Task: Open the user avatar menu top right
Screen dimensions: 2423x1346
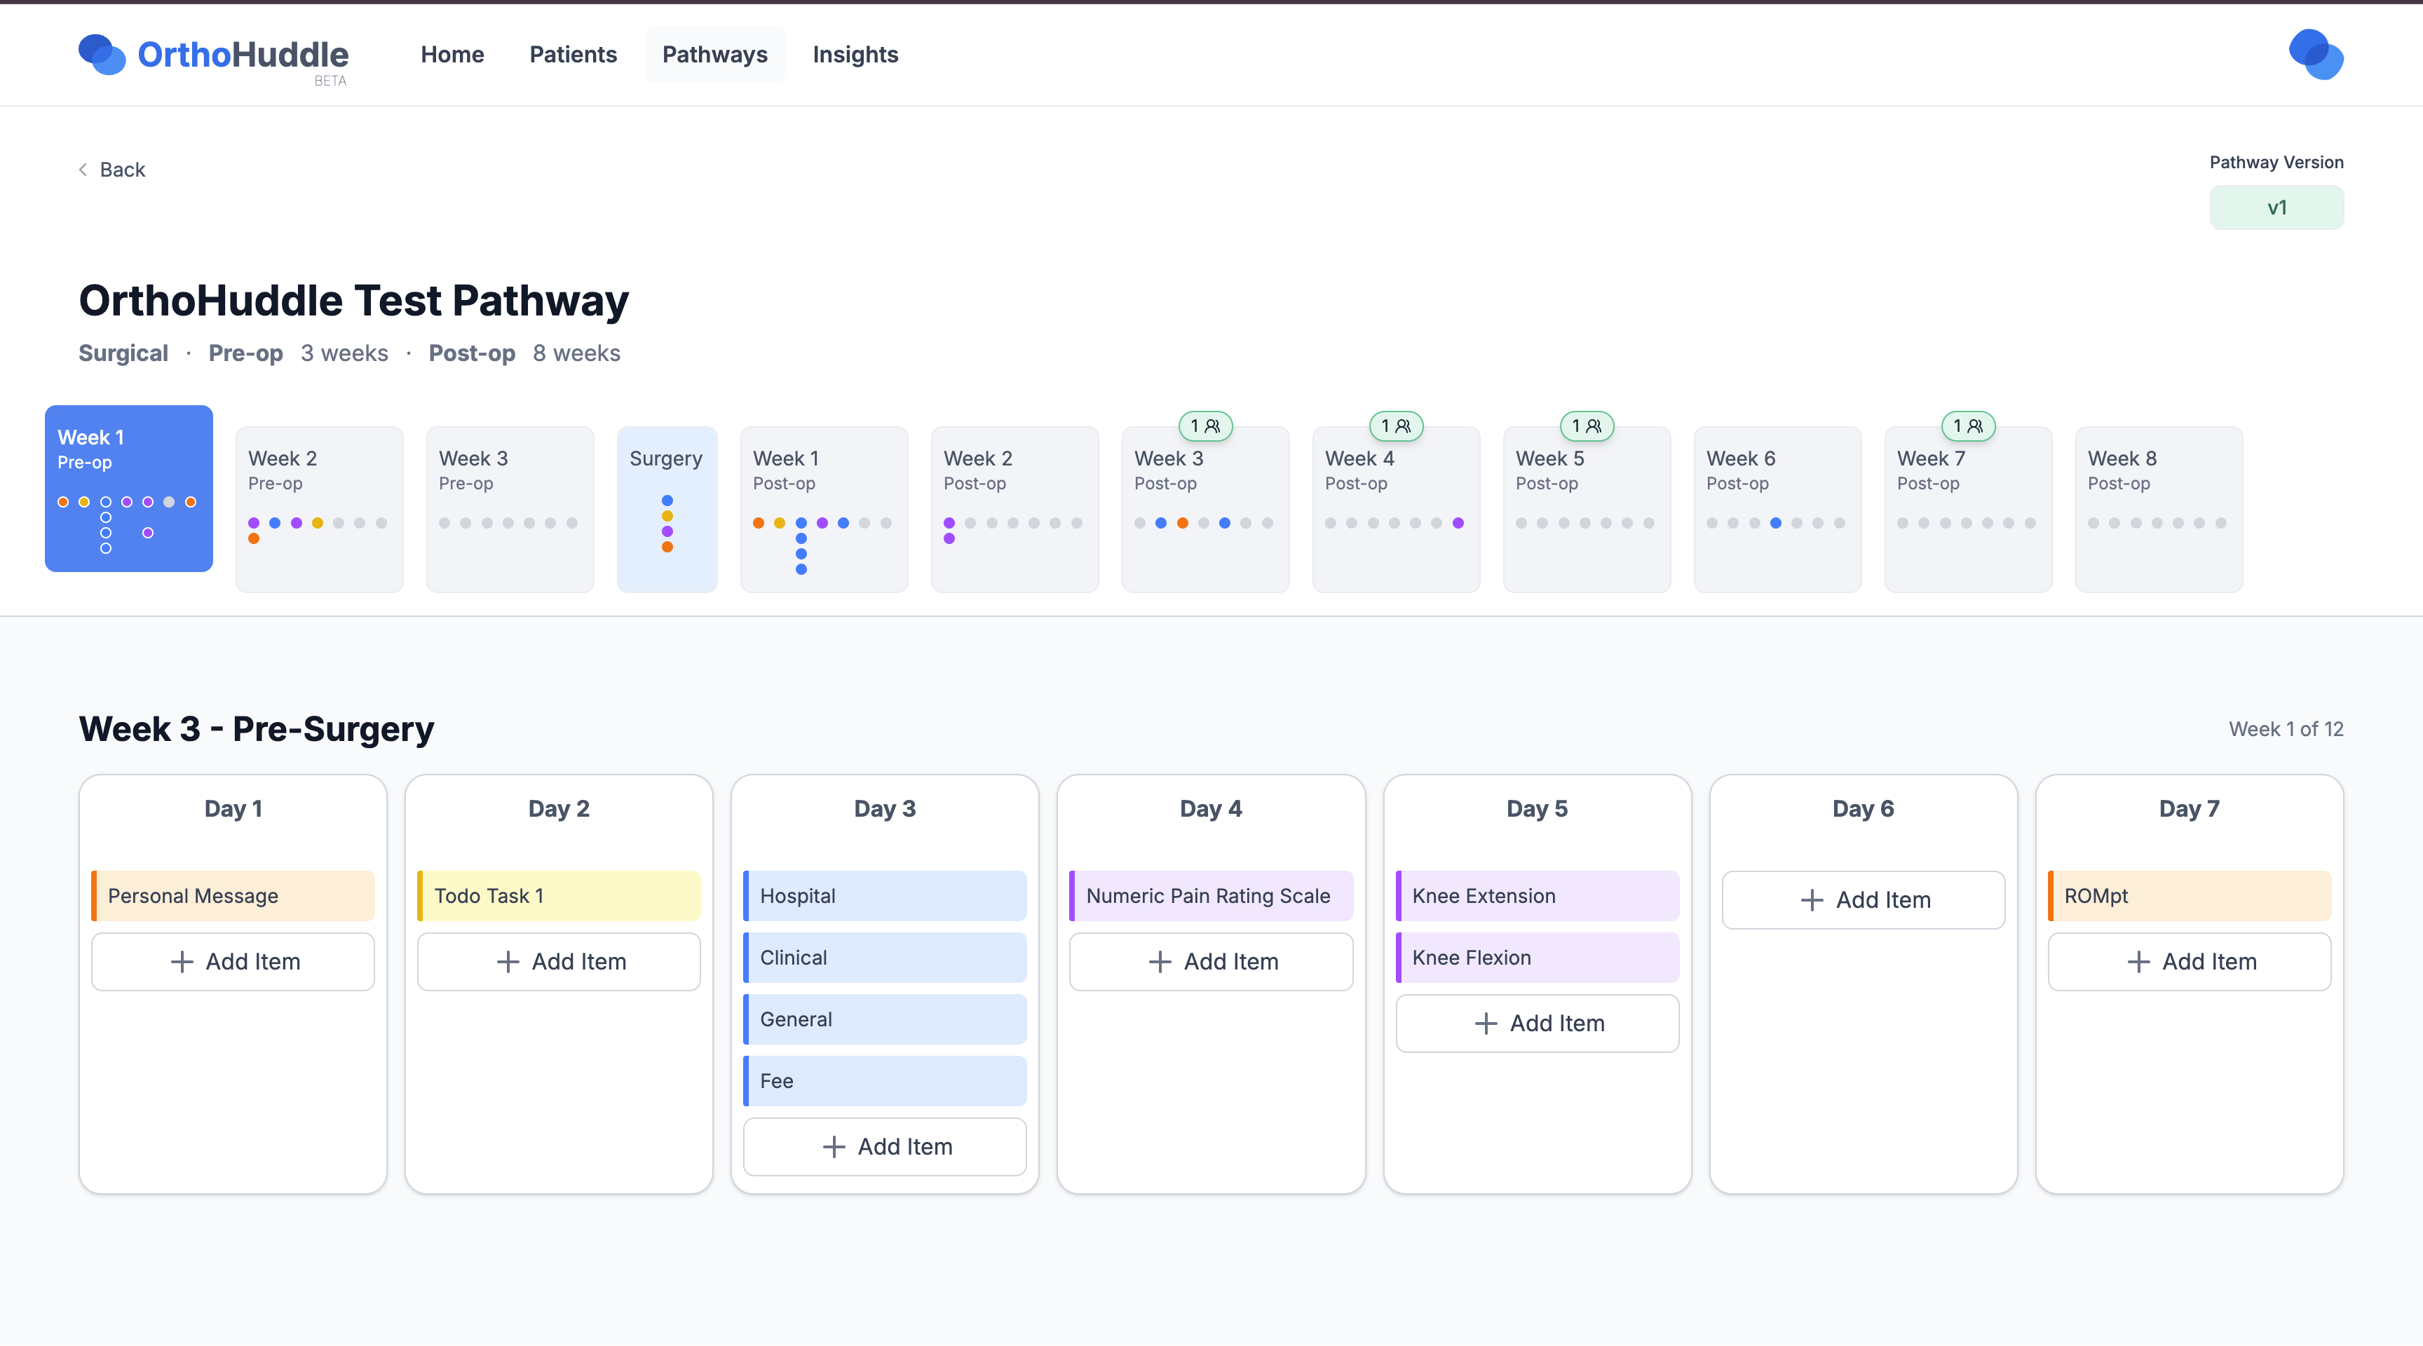Action: [2316, 55]
